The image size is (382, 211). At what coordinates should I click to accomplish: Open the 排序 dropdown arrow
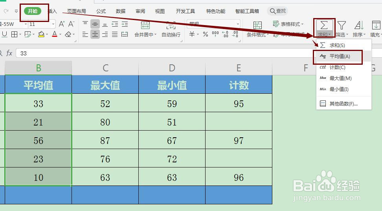pyautogui.click(x=364, y=35)
